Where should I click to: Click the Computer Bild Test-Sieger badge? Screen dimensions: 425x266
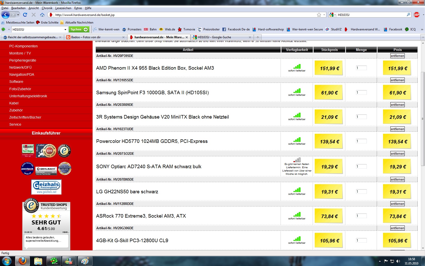[28, 151]
